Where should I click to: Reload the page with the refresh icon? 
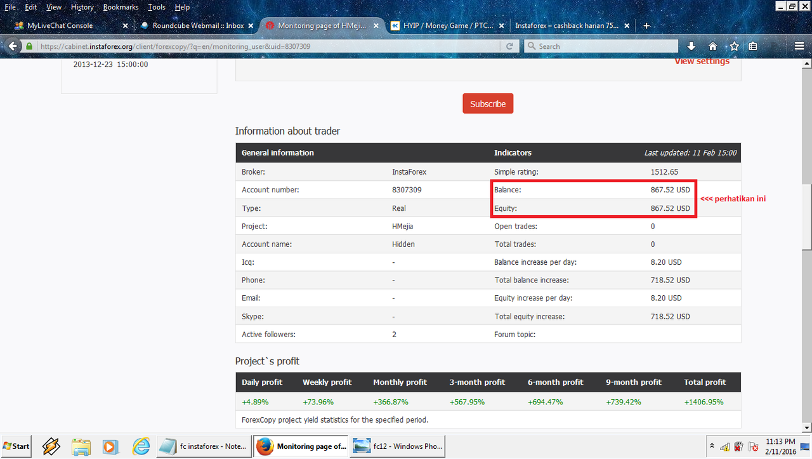click(509, 46)
